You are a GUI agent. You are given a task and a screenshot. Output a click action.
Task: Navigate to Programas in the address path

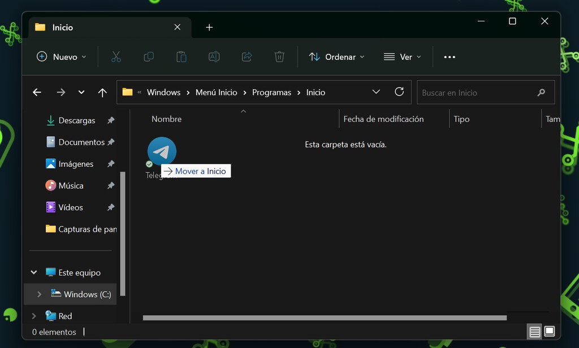271,92
